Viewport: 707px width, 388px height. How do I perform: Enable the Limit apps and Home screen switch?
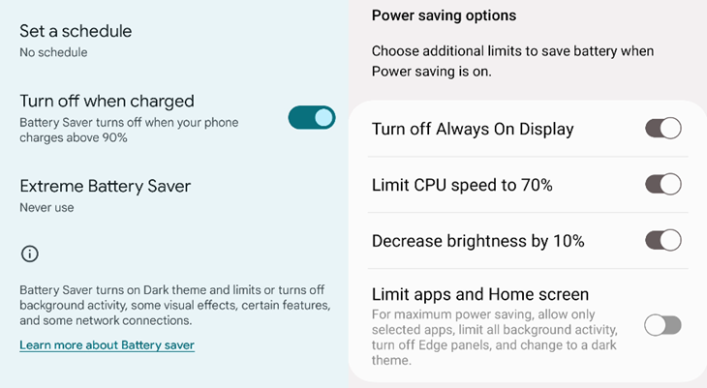pos(663,325)
